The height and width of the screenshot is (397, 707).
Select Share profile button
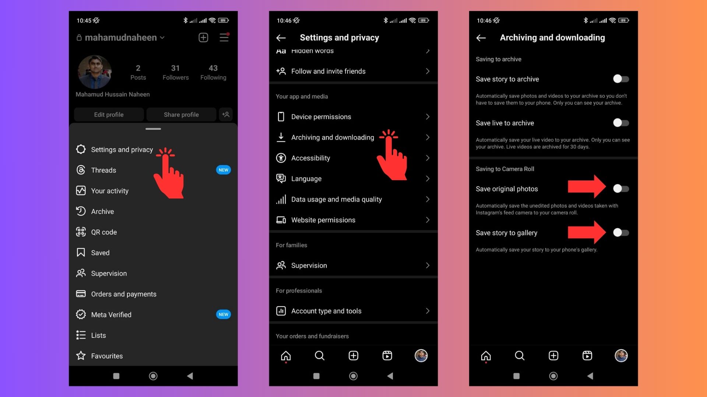coord(181,114)
